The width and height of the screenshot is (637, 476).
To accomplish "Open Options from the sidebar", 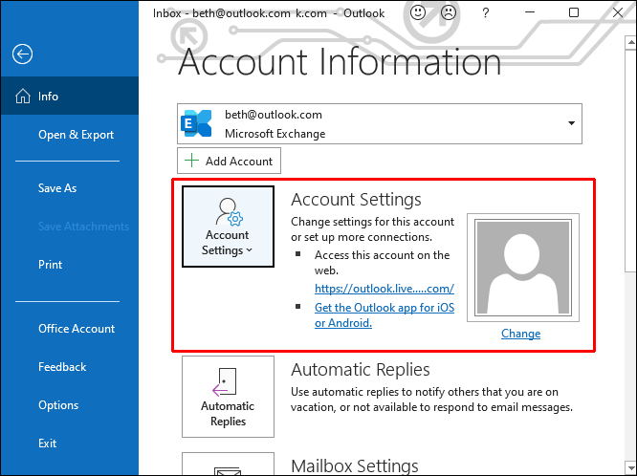I will 58,405.
